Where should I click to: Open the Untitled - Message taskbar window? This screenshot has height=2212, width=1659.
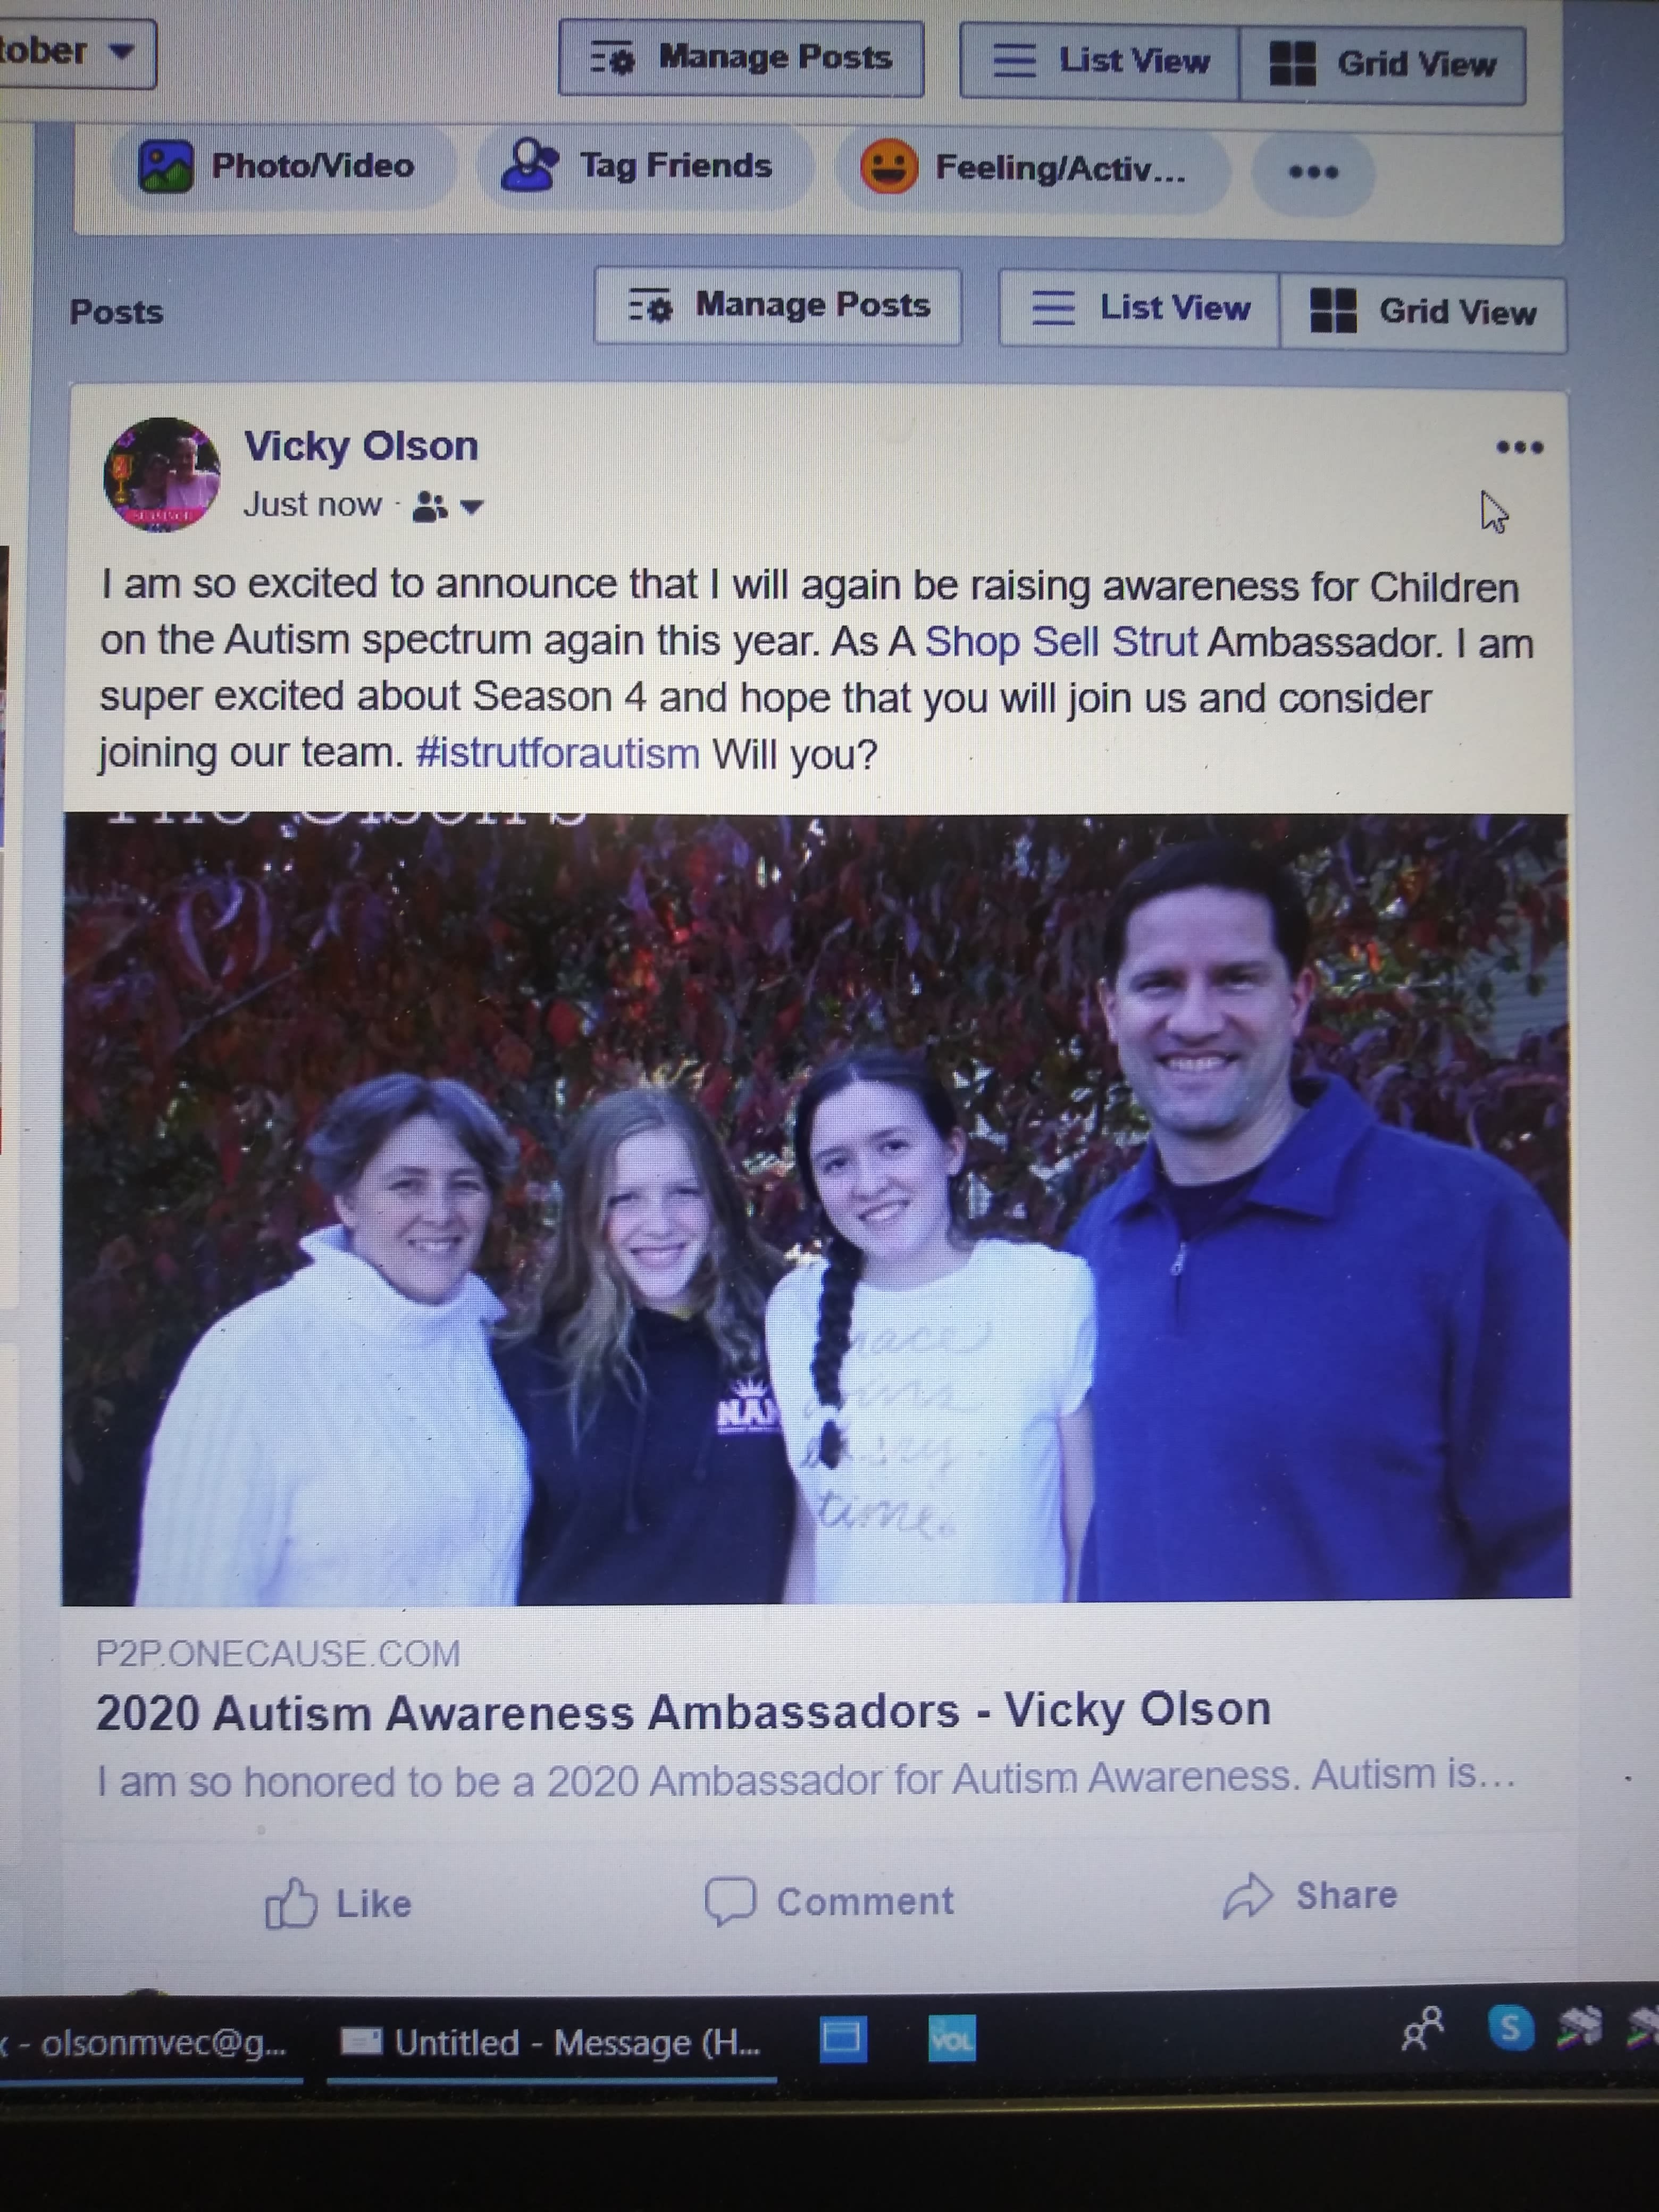point(552,2041)
